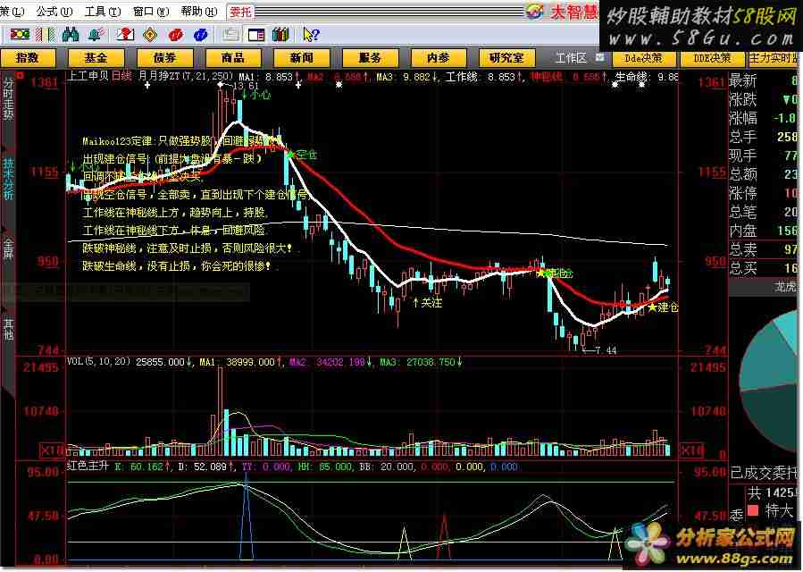Click the Dde决策 button
Image resolution: width=803 pixels, height=572 pixels.
pyautogui.click(x=643, y=58)
